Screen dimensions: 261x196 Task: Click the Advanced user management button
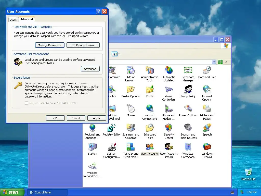click(x=90, y=69)
